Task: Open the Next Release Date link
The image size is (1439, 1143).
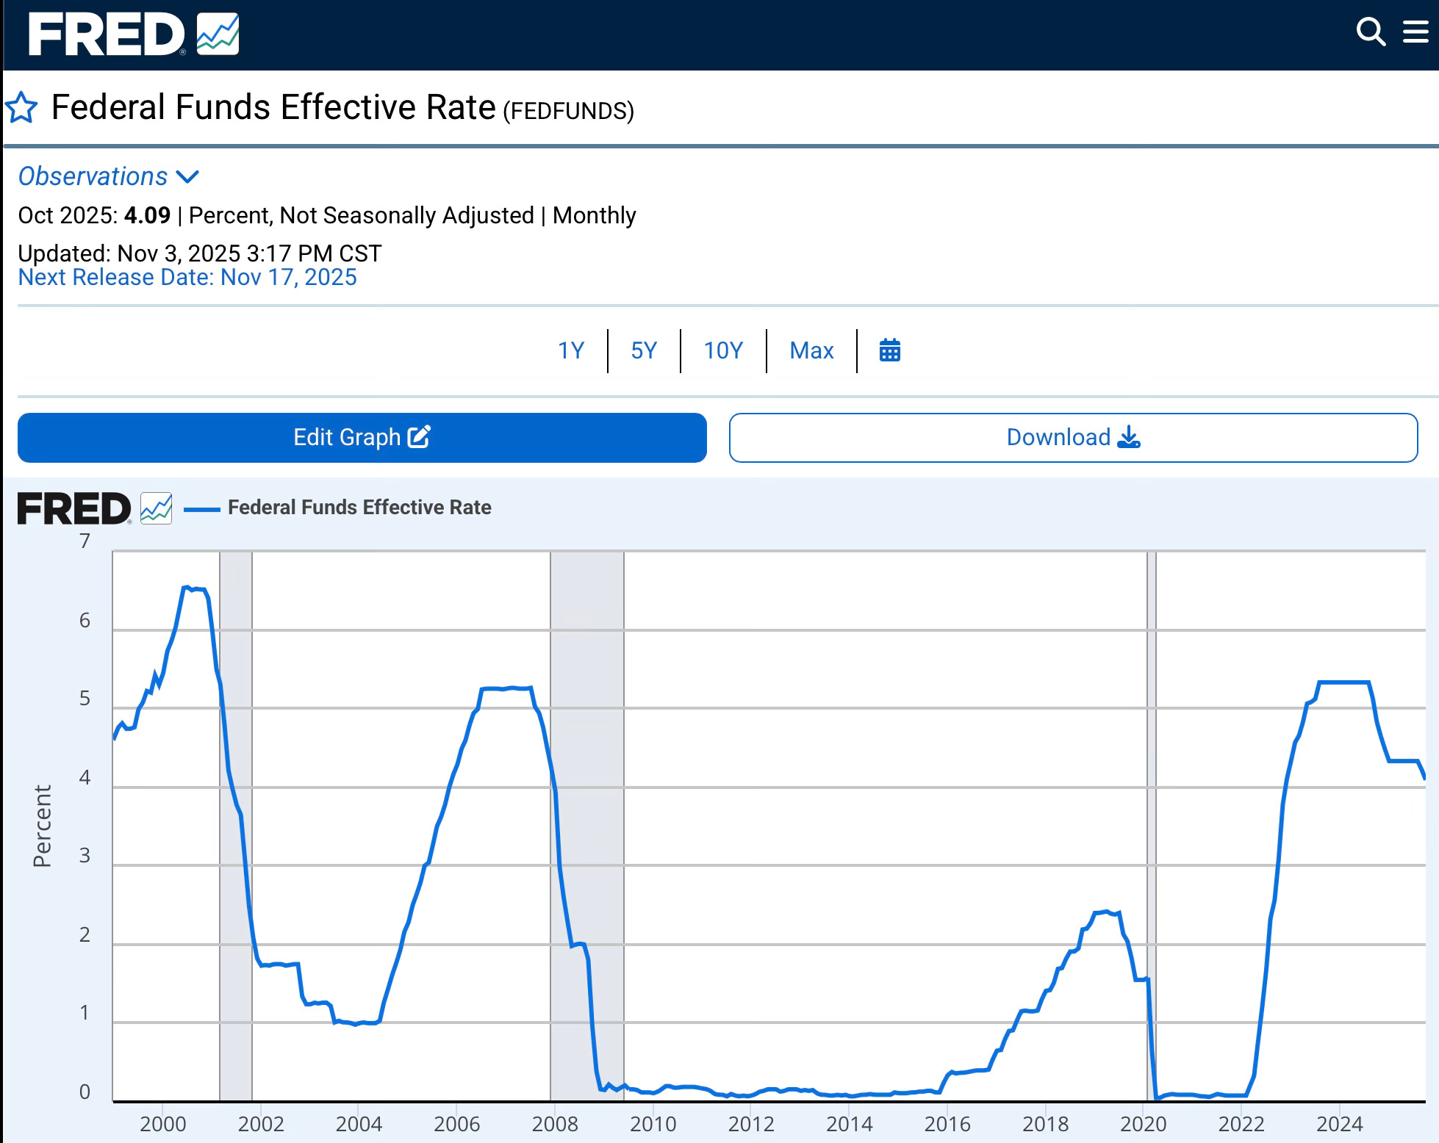Action: 187,277
